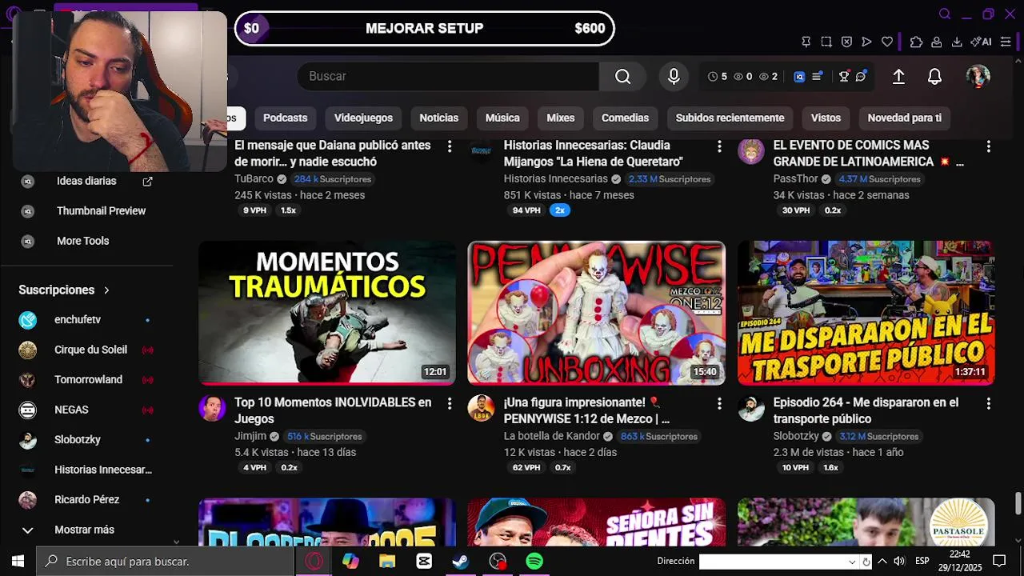Screen dimensions: 1024x576
Task: Open CapCut from the taskbar
Action: coord(424,562)
